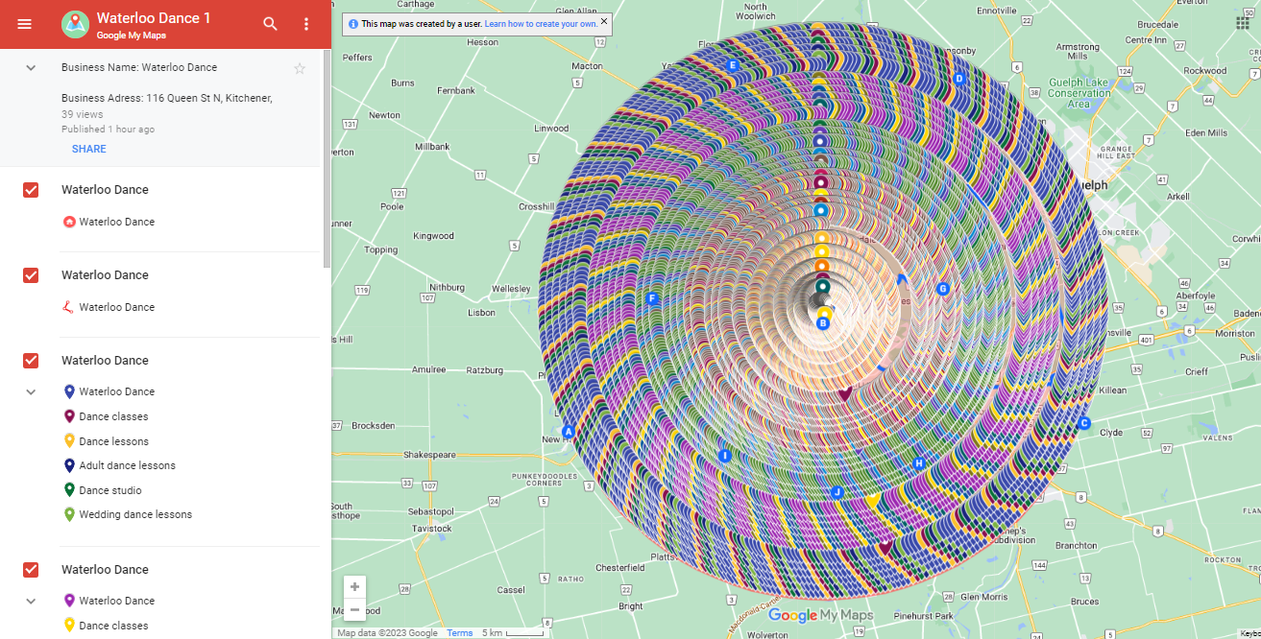Collapse the fourth layer's item list
Viewport: 1261px width, 639px height.
31,601
